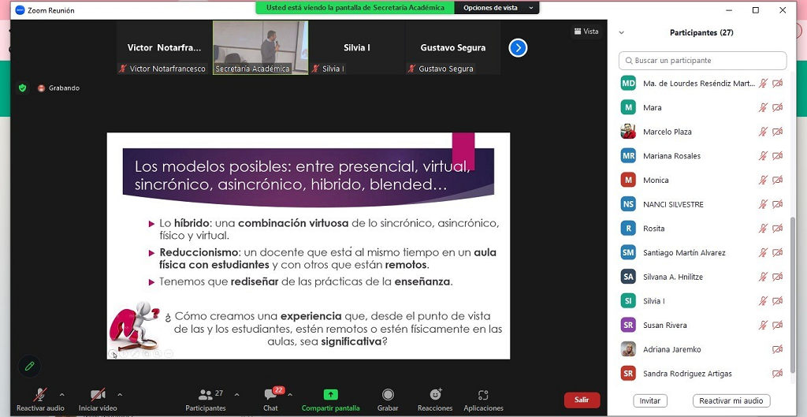Select participant name Mariana Rosales

(x=671, y=156)
